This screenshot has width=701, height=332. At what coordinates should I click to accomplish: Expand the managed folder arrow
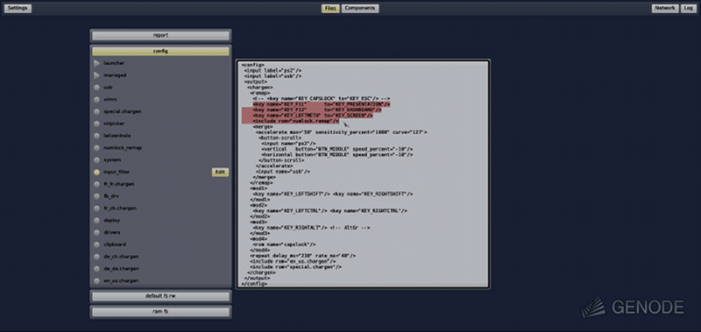97,75
